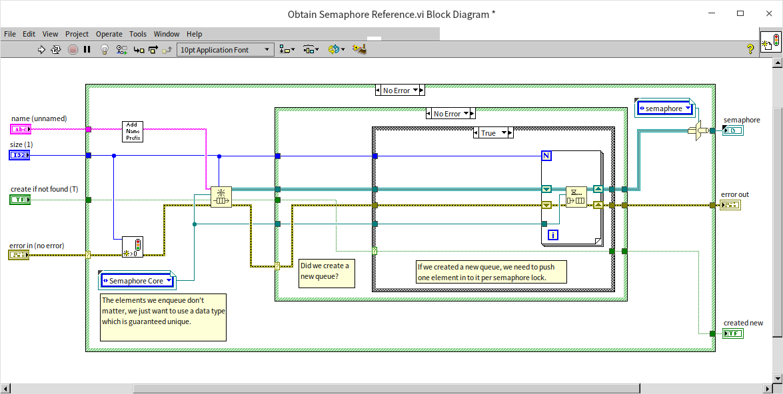
Task: Open the Distribute Objects dropdown
Action: pyautogui.click(x=311, y=49)
